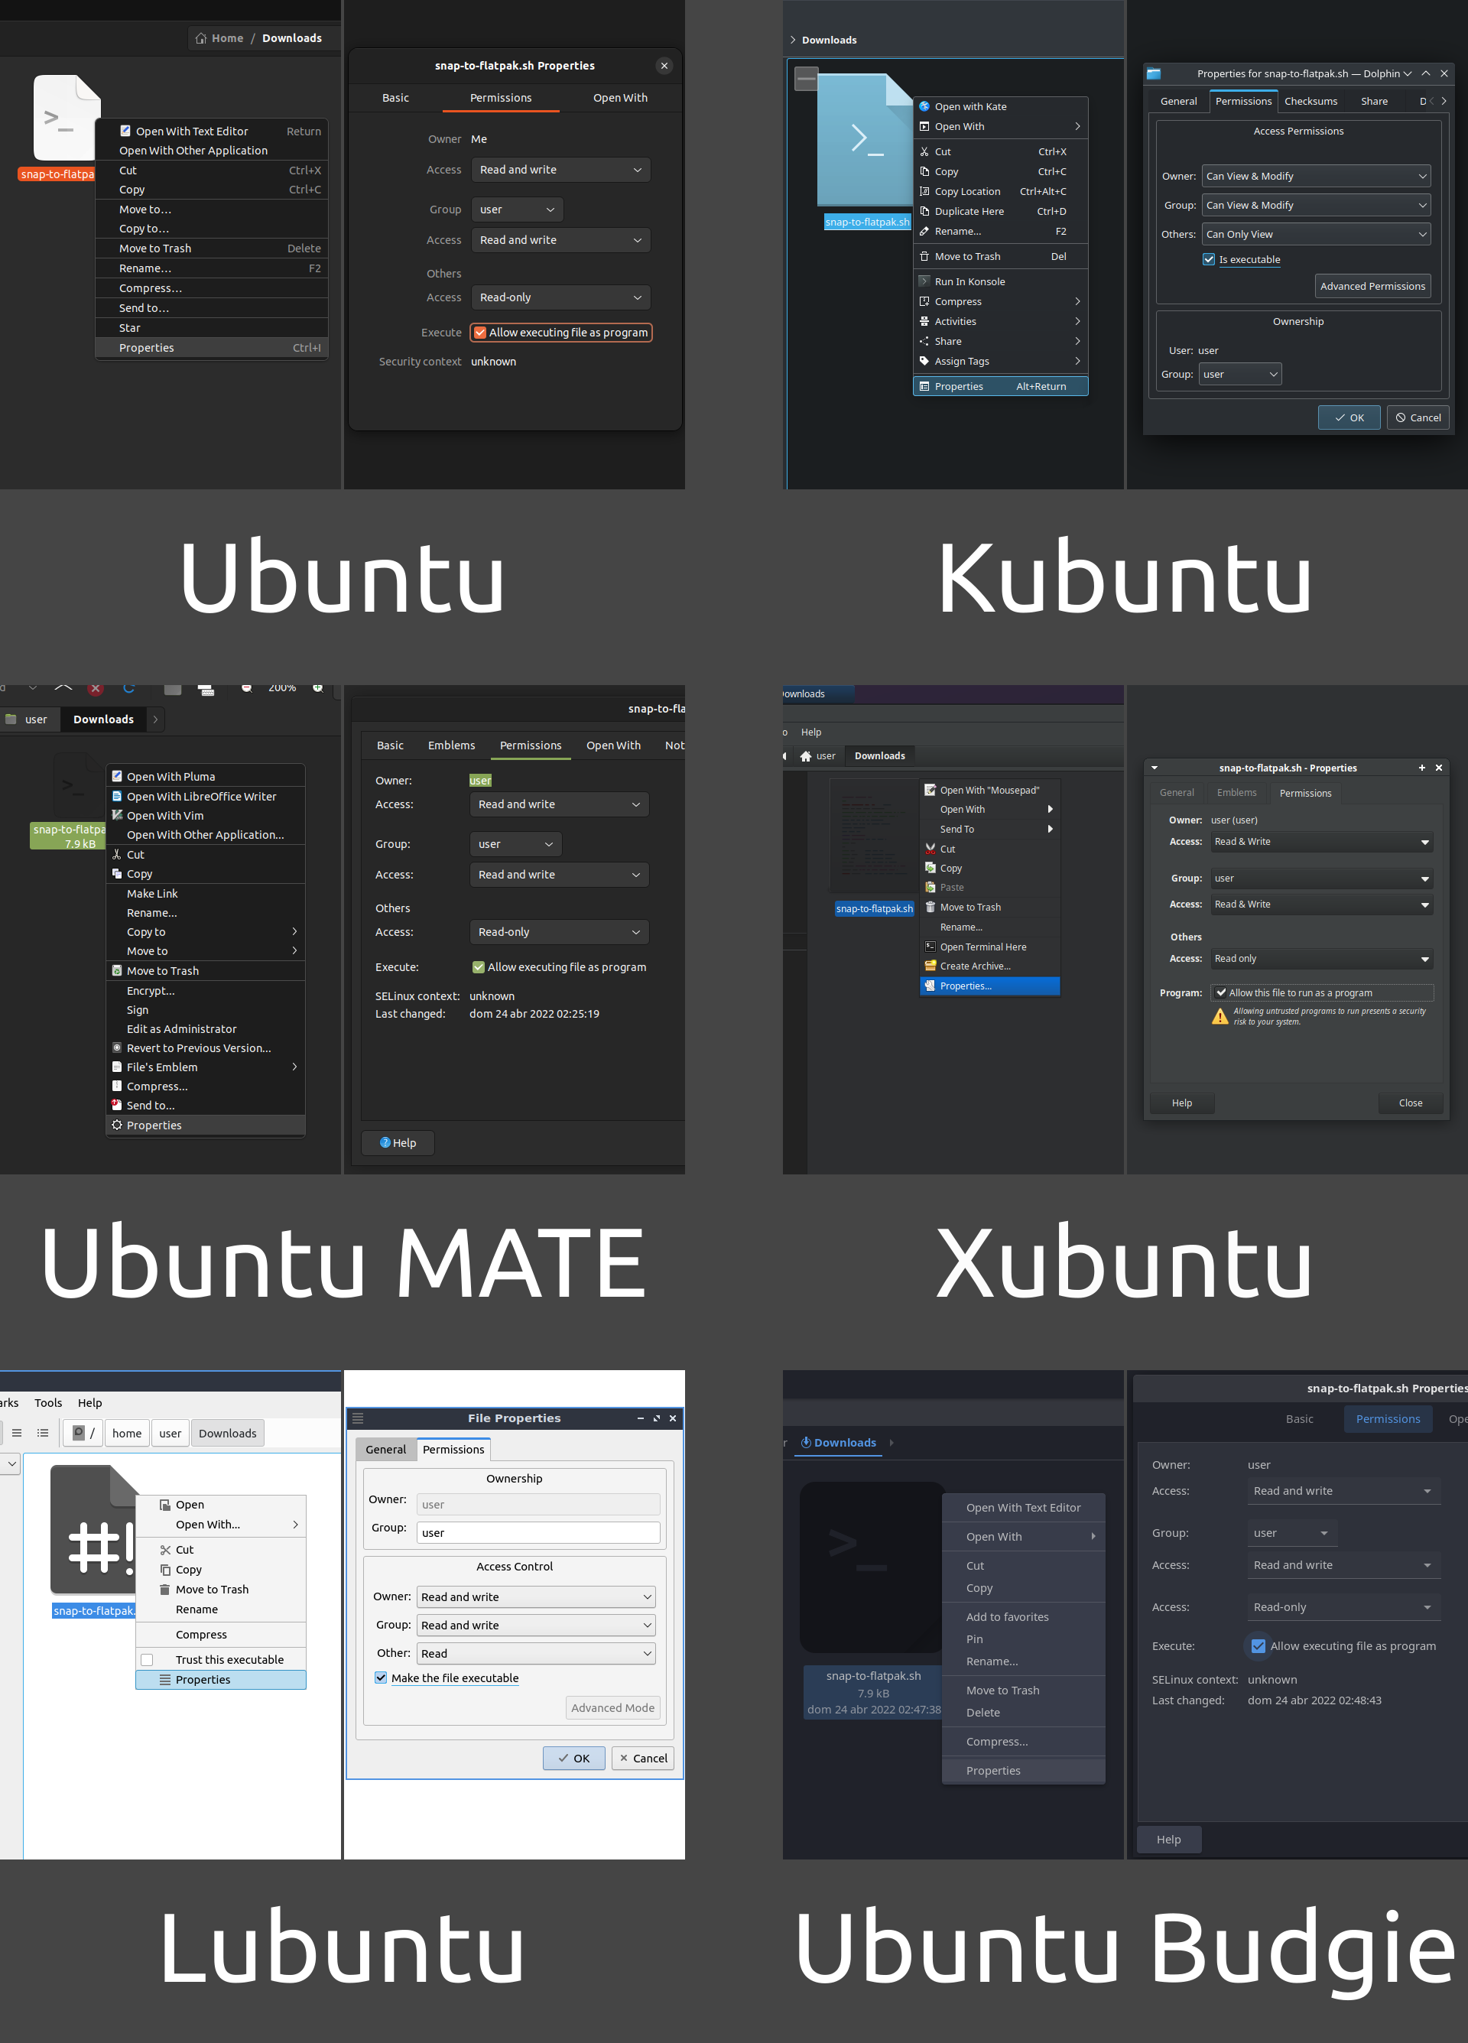Open the Owner Access dropdown in Ubuntu's Properties
The height and width of the screenshot is (2043, 1468).
click(560, 169)
